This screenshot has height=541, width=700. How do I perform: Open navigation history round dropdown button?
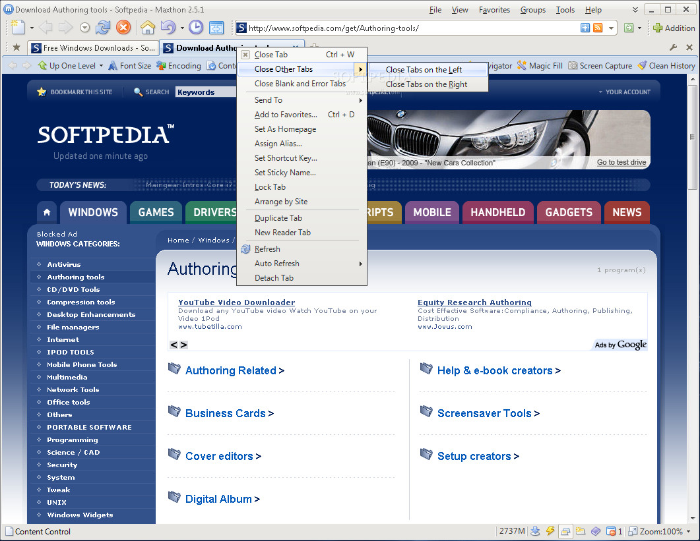click(x=85, y=28)
